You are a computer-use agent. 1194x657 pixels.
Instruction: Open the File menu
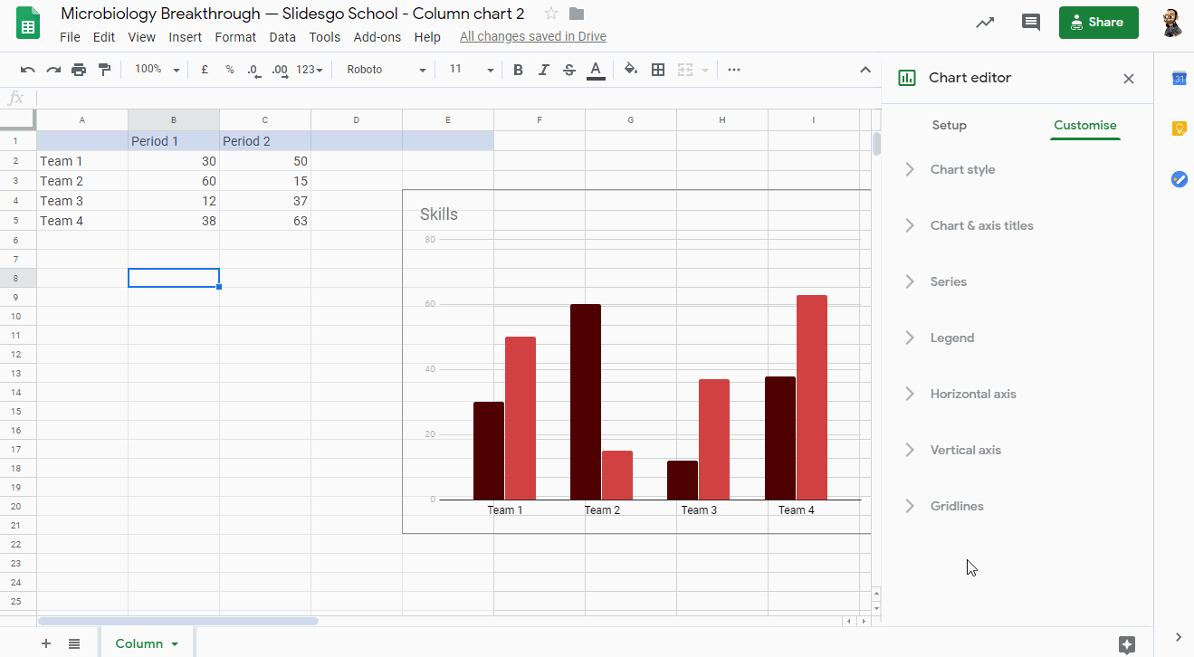pyautogui.click(x=70, y=37)
